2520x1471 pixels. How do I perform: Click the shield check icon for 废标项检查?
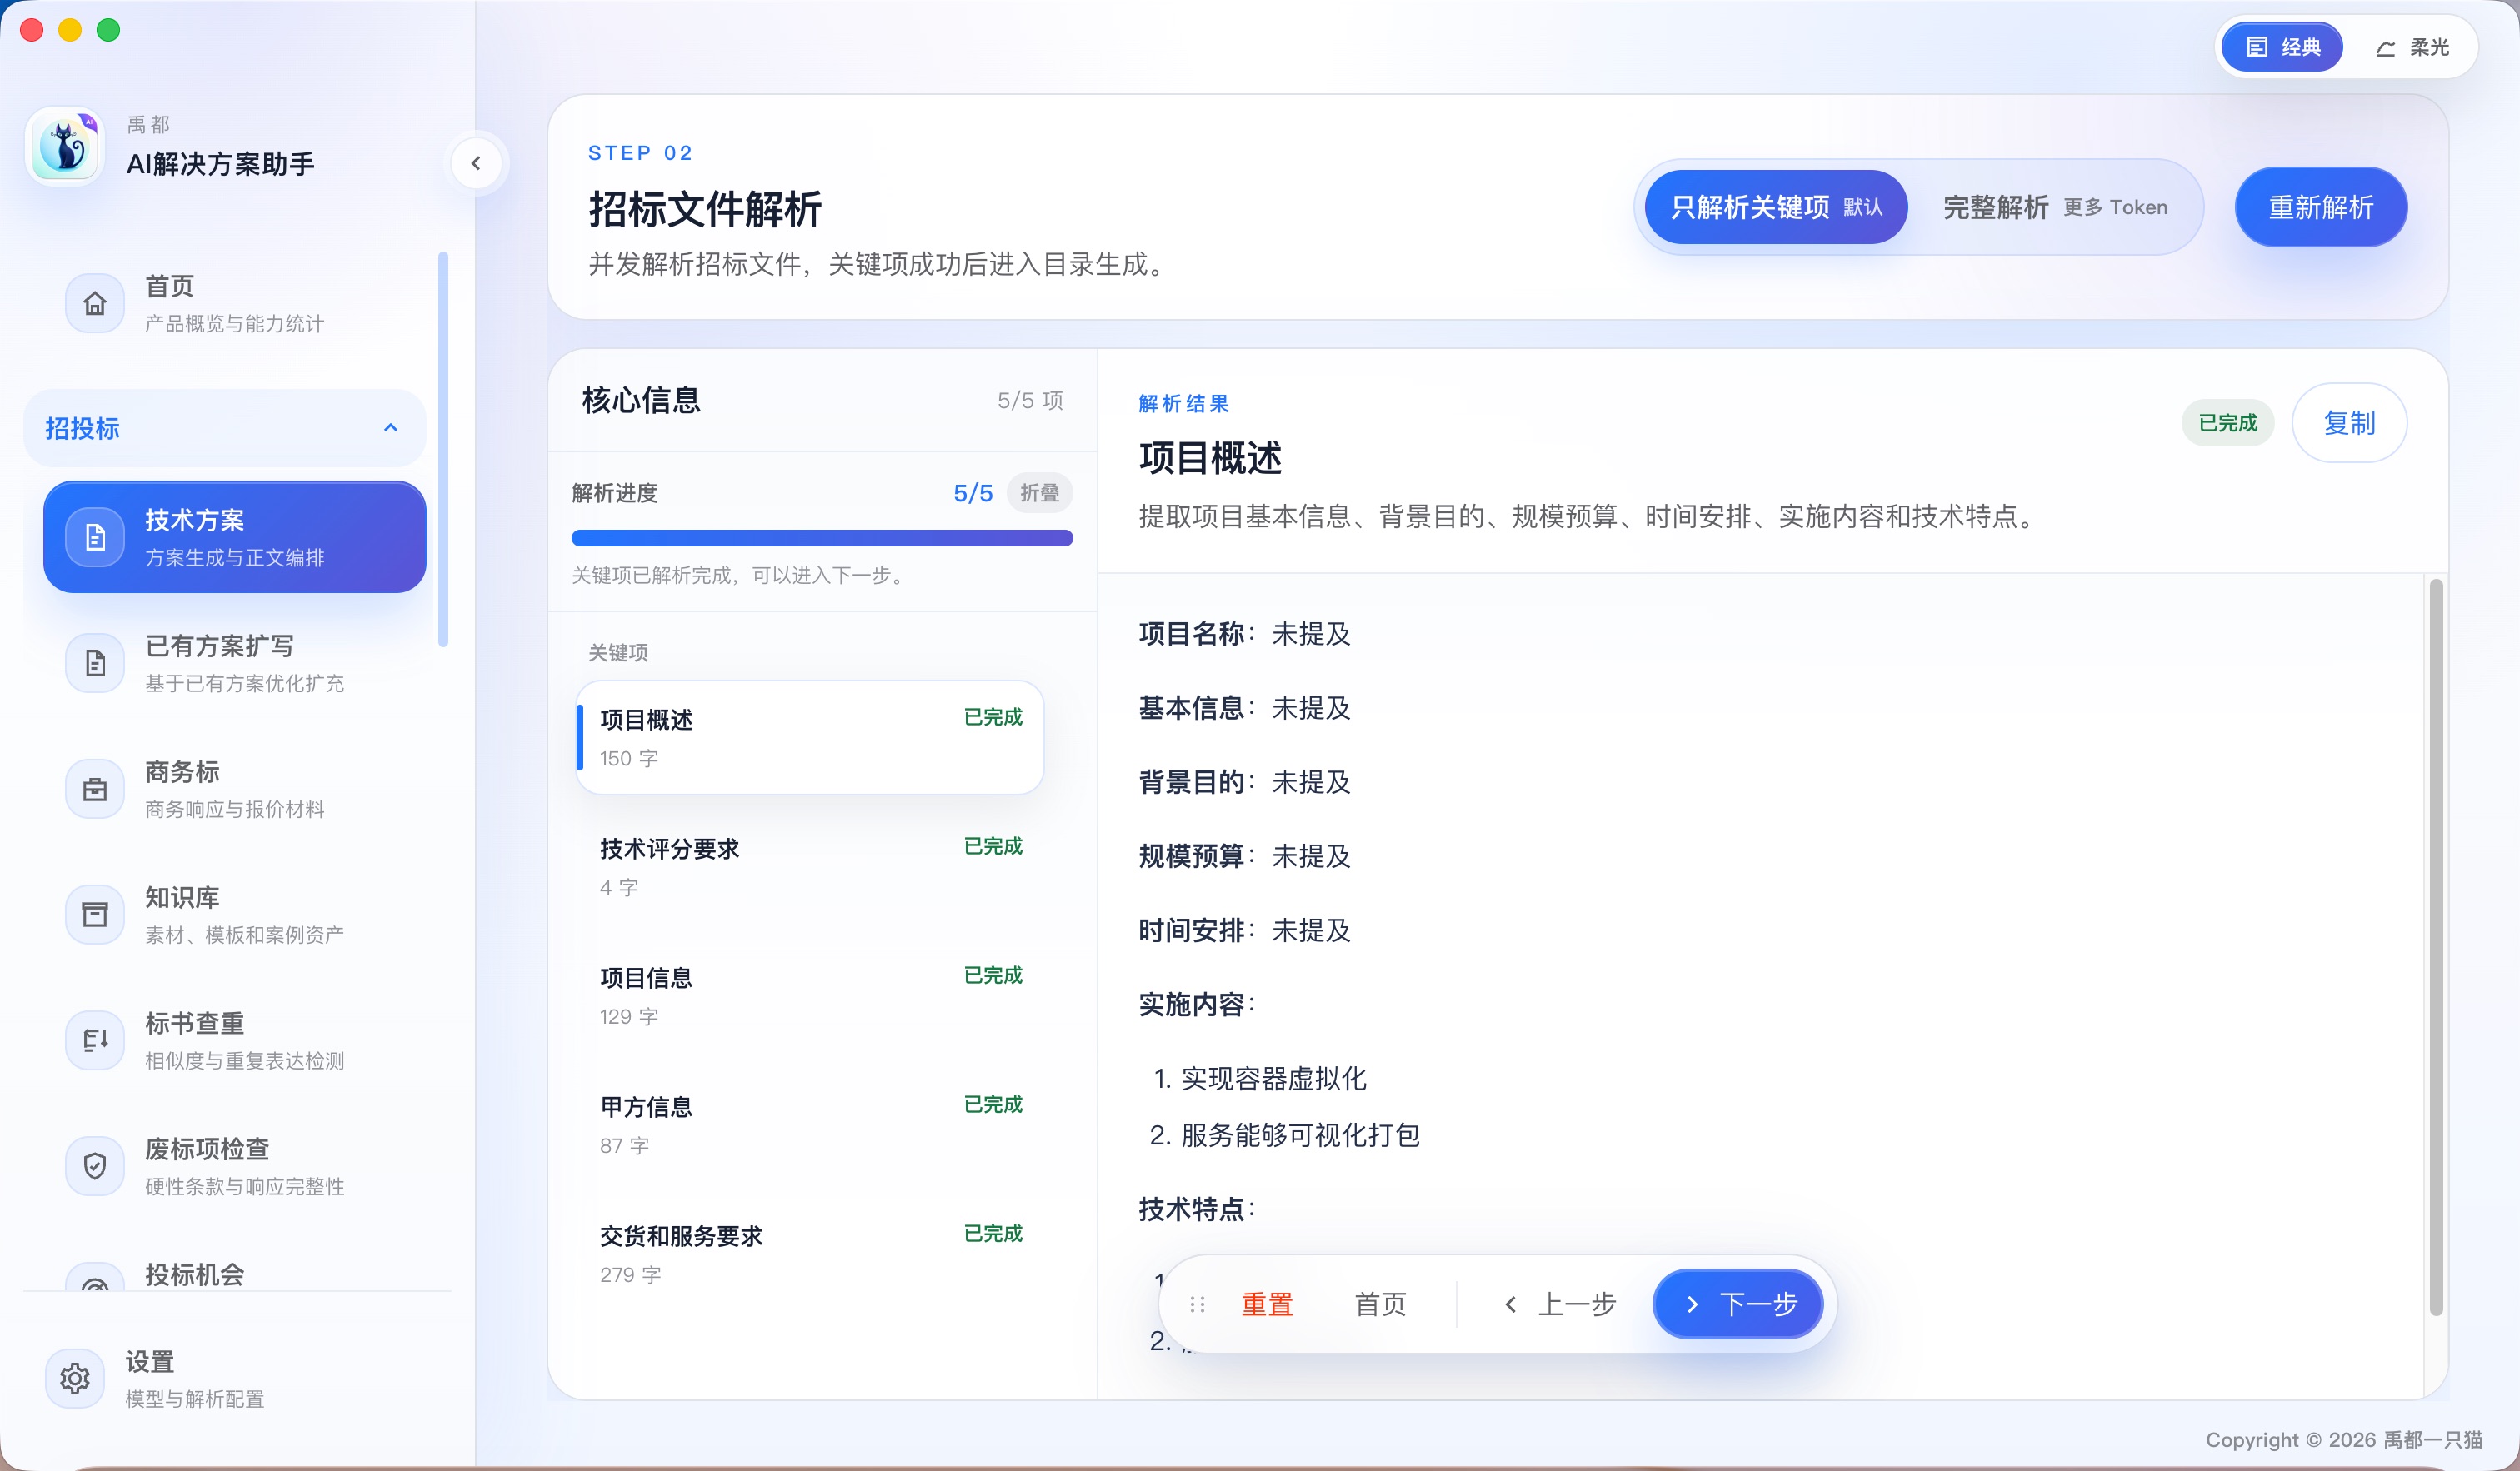coord(95,1166)
